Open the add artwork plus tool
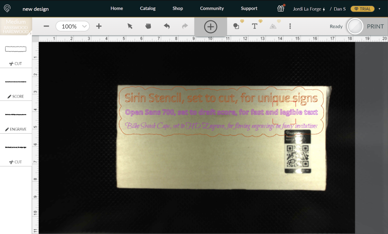The image size is (388, 234). click(x=210, y=26)
